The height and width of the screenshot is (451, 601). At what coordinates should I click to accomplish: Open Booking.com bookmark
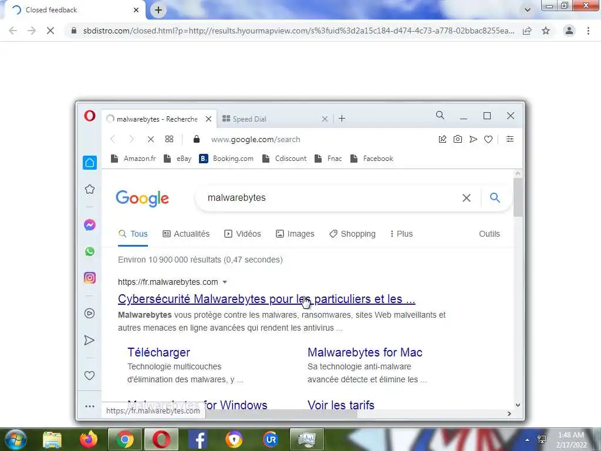(x=226, y=159)
